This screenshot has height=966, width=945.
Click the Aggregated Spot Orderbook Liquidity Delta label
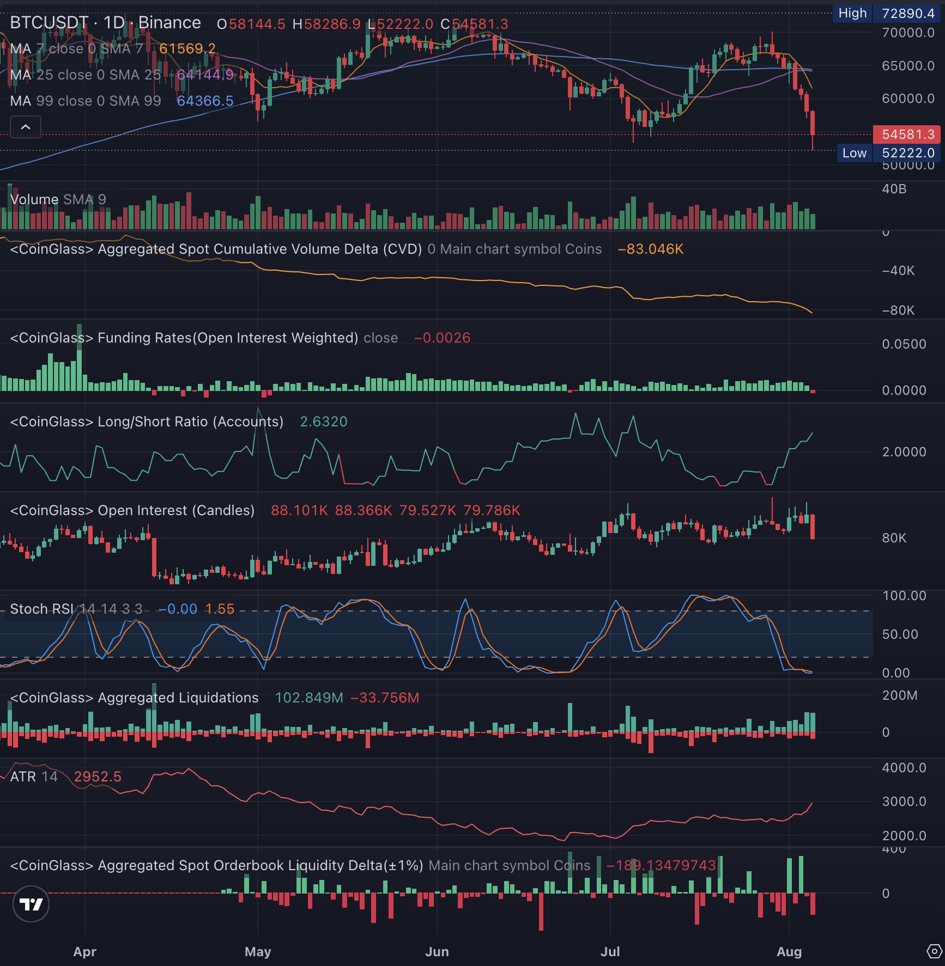216,865
